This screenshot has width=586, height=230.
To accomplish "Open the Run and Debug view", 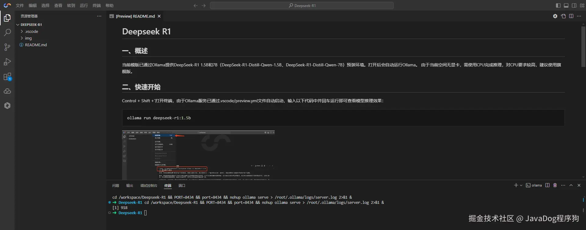I will click(7, 62).
